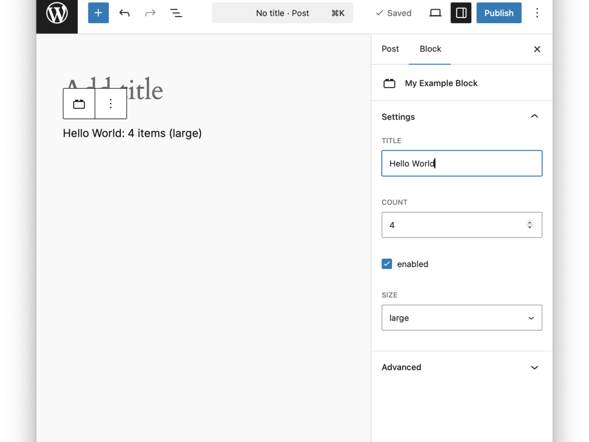
Task: Click the block type icon in the block toolbar
Action: click(x=79, y=104)
